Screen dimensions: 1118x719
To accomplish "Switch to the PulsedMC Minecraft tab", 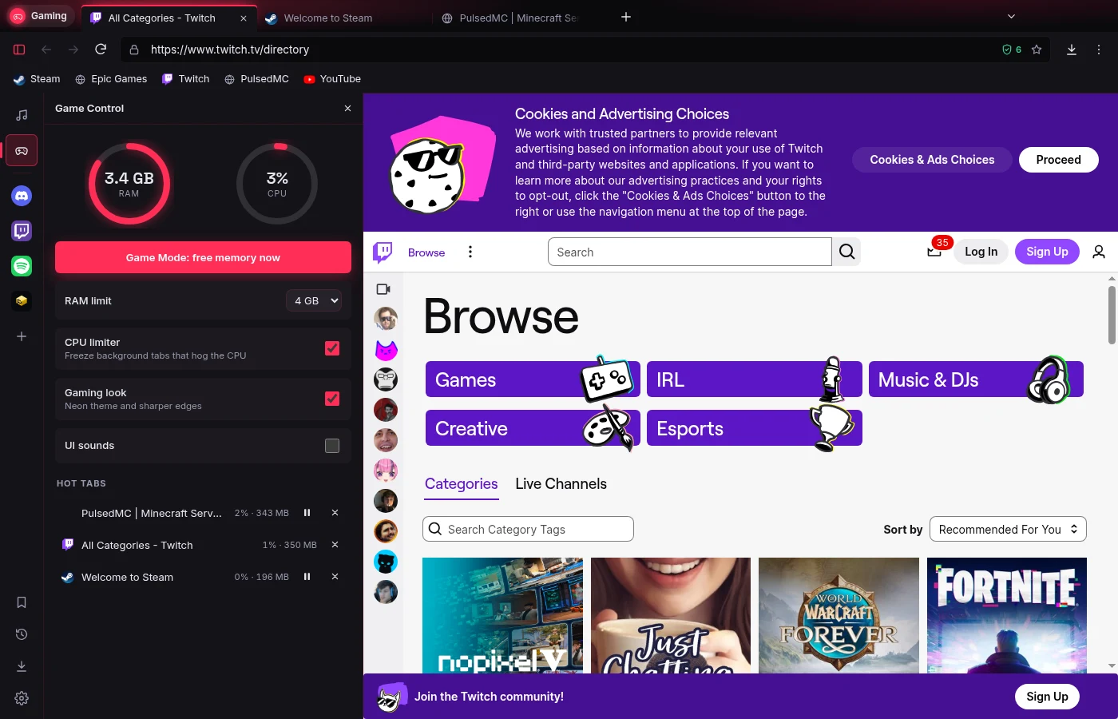I will click(x=517, y=18).
